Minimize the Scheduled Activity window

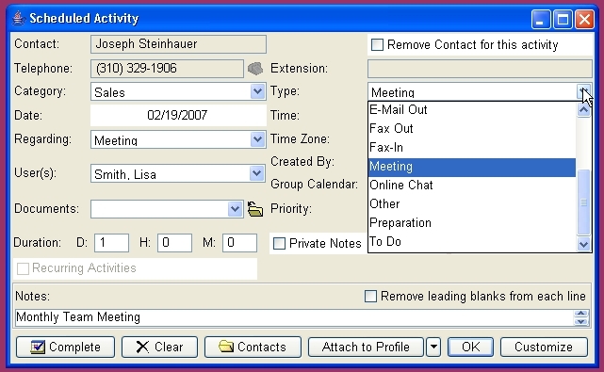tap(541, 19)
